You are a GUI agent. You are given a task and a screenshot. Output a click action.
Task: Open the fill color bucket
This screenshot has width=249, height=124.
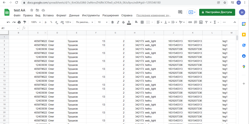pos(136,22)
